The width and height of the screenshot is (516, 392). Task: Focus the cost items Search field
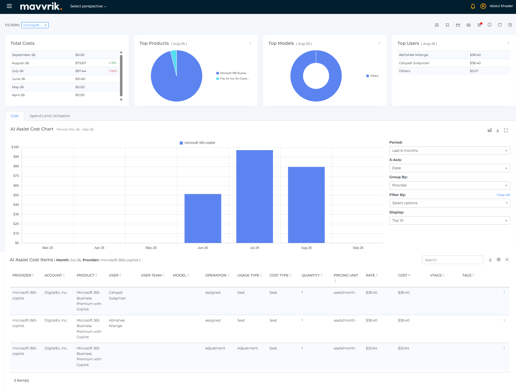click(x=453, y=260)
